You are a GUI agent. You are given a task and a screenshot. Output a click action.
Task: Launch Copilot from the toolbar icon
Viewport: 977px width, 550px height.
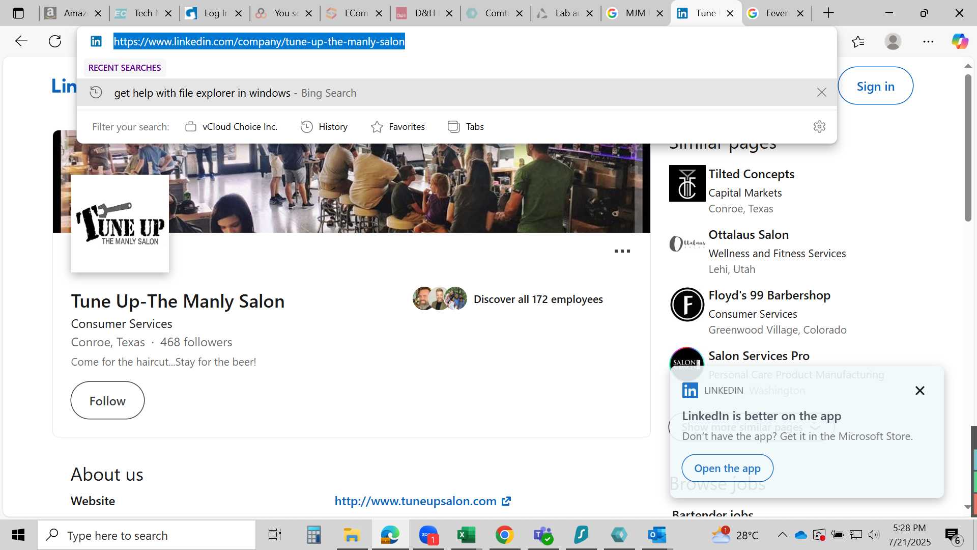point(960,41)
